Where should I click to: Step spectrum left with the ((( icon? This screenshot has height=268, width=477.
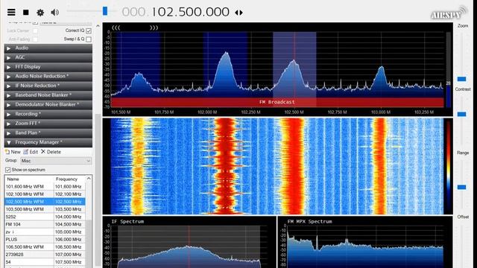(116, 28)
